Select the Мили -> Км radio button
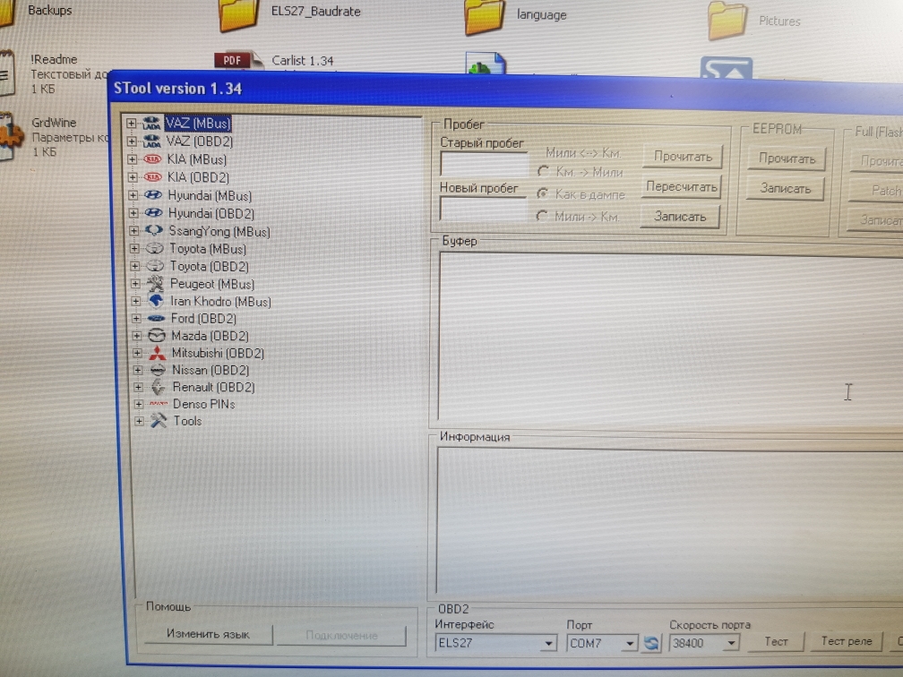The height and width of the screenshot is (677, 903). (x=542, y=216)
